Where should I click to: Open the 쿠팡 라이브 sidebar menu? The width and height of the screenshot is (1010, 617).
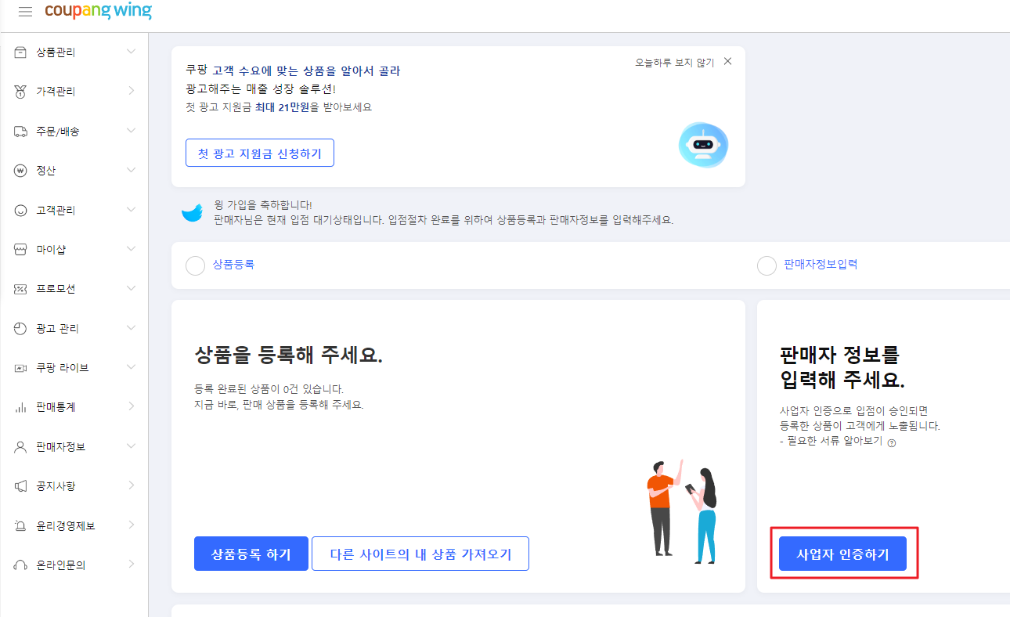tap(74, 367)
